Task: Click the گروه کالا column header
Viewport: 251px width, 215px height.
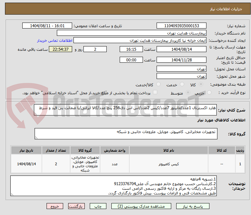Action: 85,150
